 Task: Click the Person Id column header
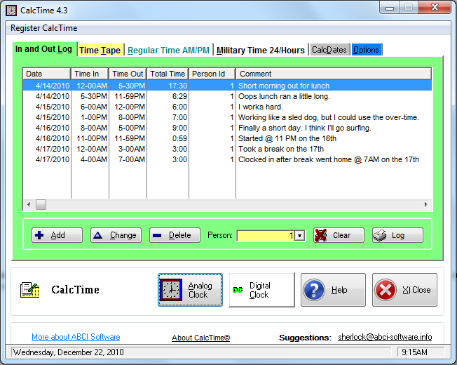[212, 74]
